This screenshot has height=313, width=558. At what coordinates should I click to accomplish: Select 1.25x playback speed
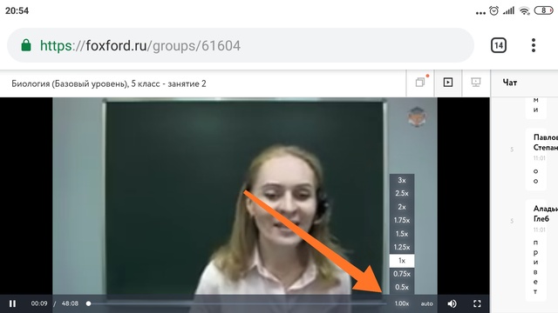[402, 247]
